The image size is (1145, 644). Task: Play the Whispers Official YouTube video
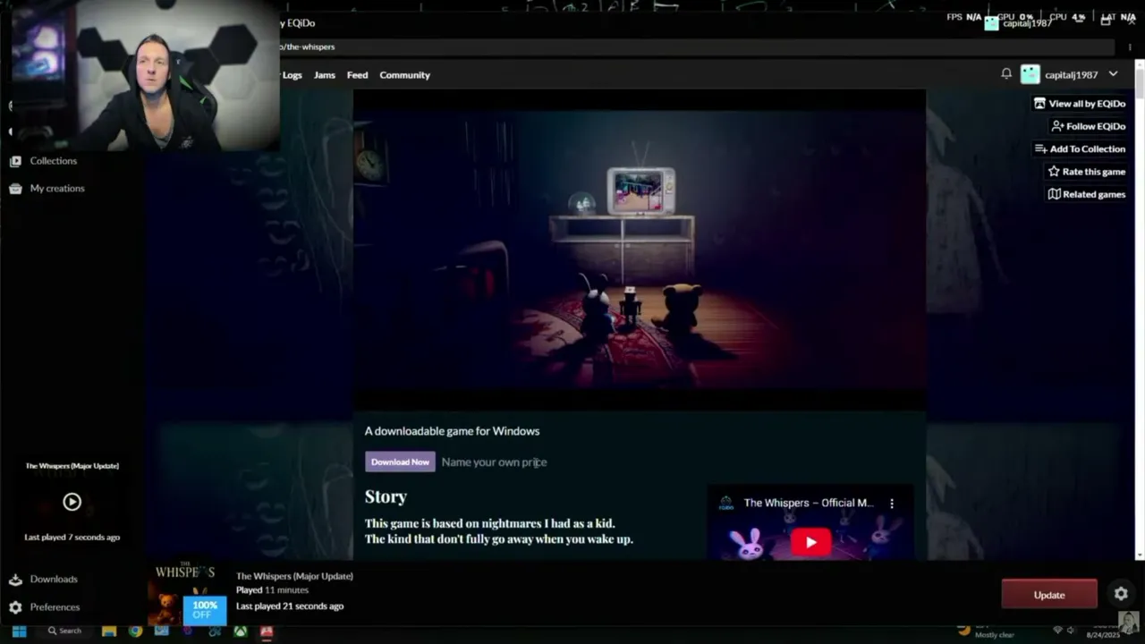click(810, 542)
